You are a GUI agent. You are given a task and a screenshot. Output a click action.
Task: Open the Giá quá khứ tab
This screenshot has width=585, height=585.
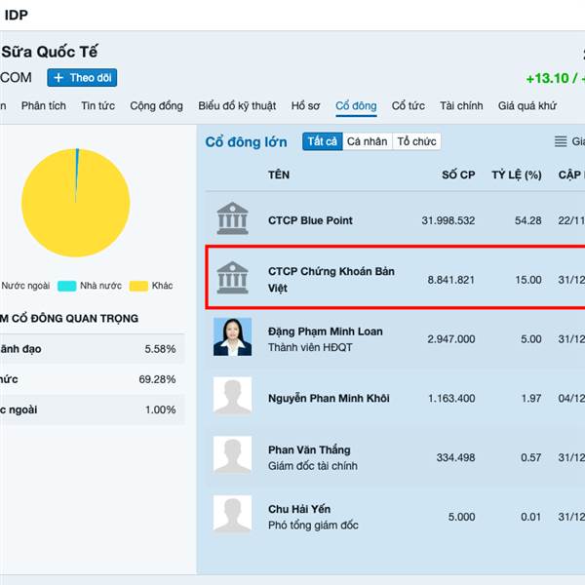point(527,105)
